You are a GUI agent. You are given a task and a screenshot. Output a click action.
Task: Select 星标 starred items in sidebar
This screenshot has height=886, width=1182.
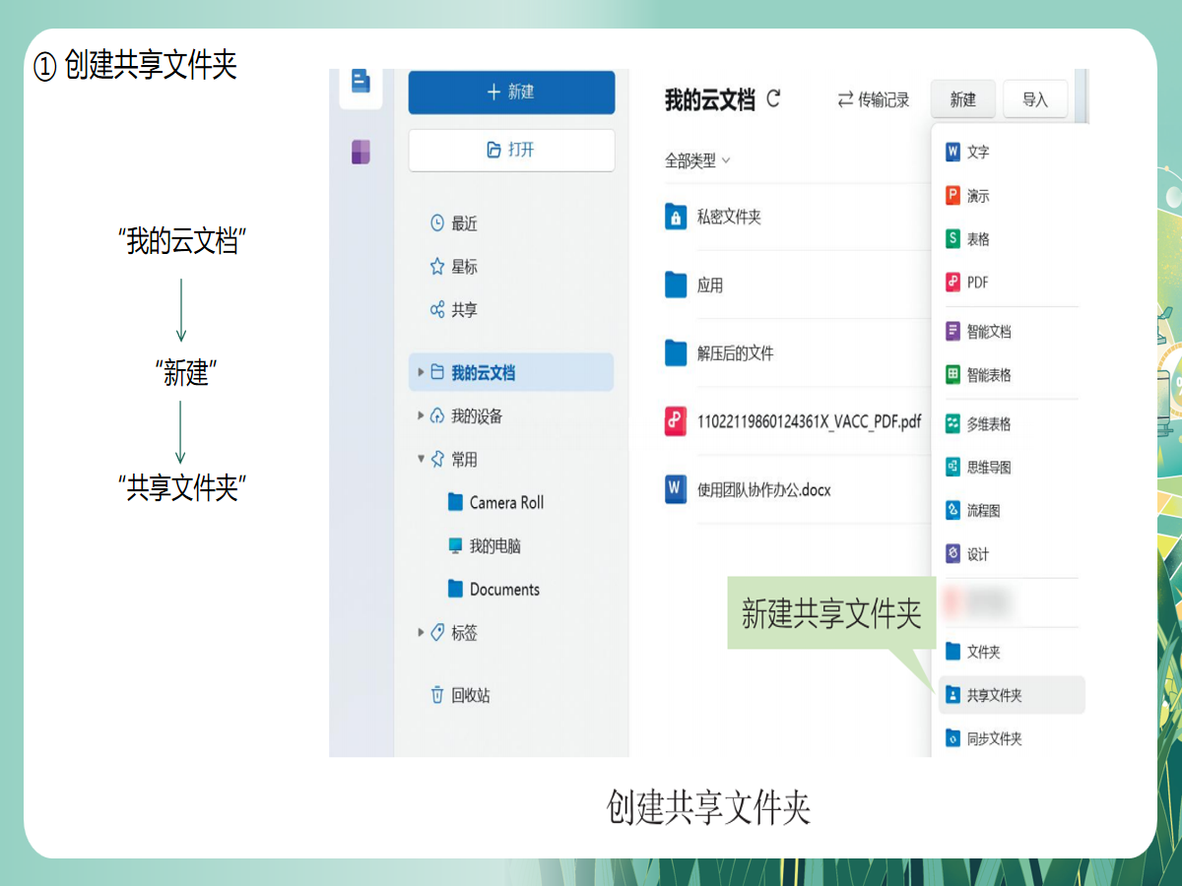[x=463, y=267]
